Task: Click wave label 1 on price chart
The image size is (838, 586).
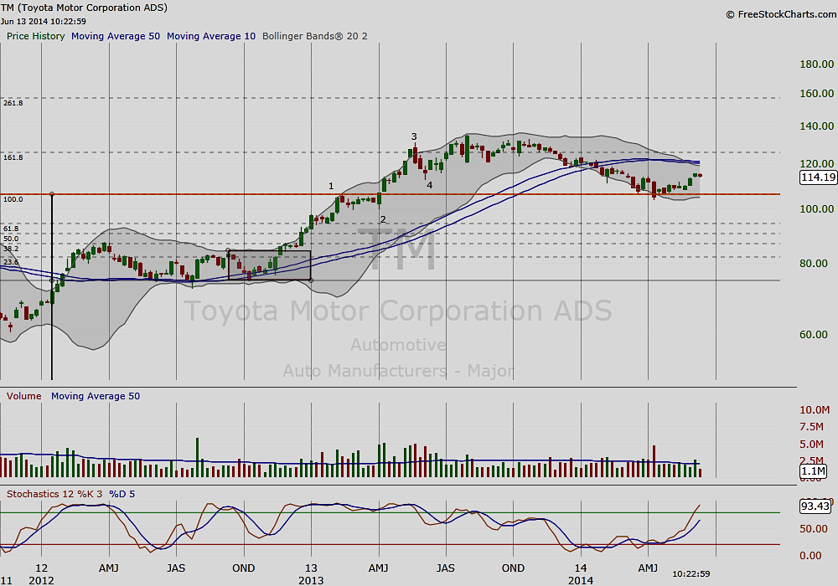Action: 331,186
